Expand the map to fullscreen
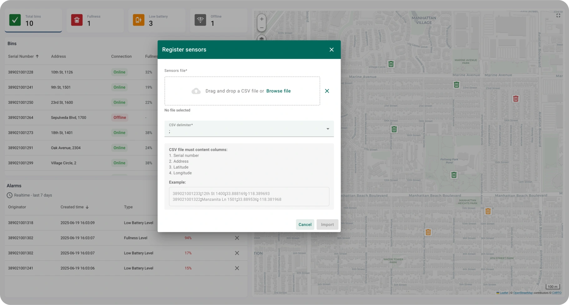The image size is (569, 305). (x=558, y=15)
